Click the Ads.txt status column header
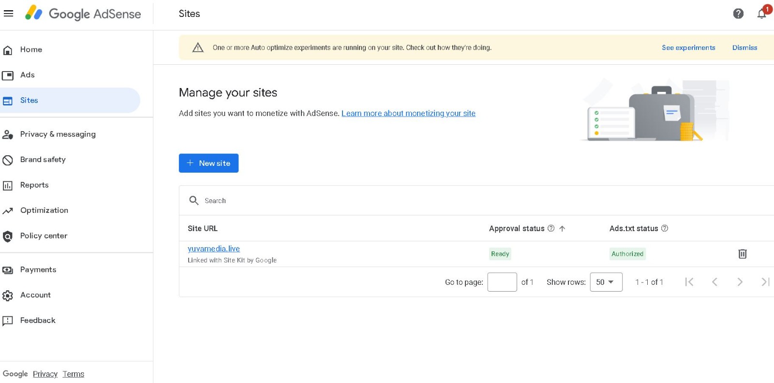Viewport: 774px width, 383px height. click(x=634, y=228)
